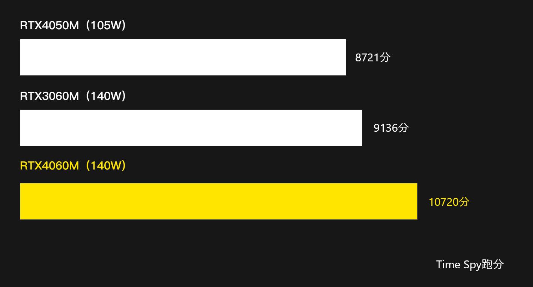
Task: Click the yellow (140W) wattage text
Action: [105, 165]
